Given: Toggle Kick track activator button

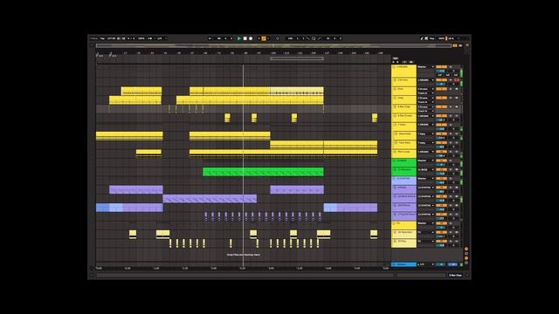Looking at the screenshot, I should point(441,89).
